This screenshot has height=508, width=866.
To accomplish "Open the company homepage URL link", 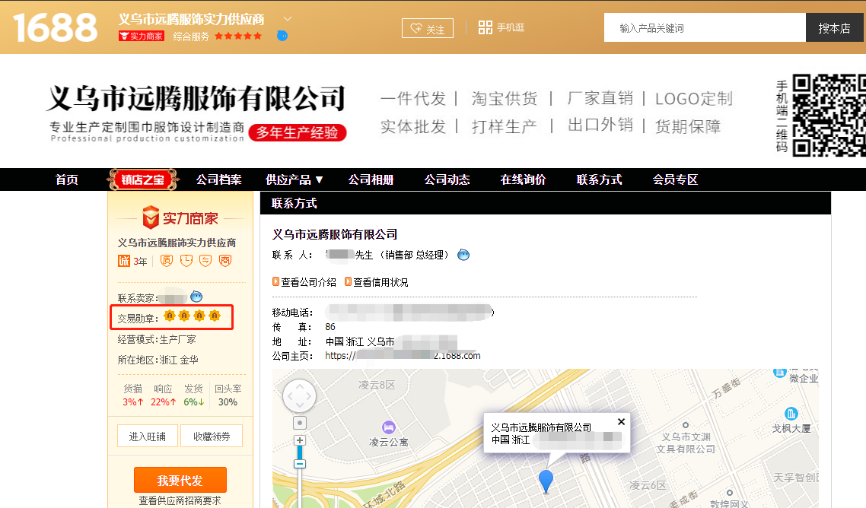I will pyautogui.click(x=403, y=356).
